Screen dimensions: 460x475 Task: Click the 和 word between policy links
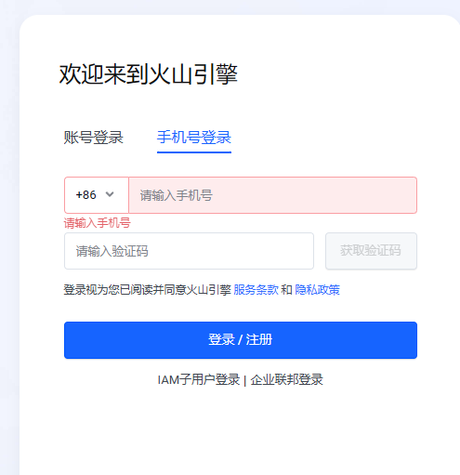click(x=286, y=290)
